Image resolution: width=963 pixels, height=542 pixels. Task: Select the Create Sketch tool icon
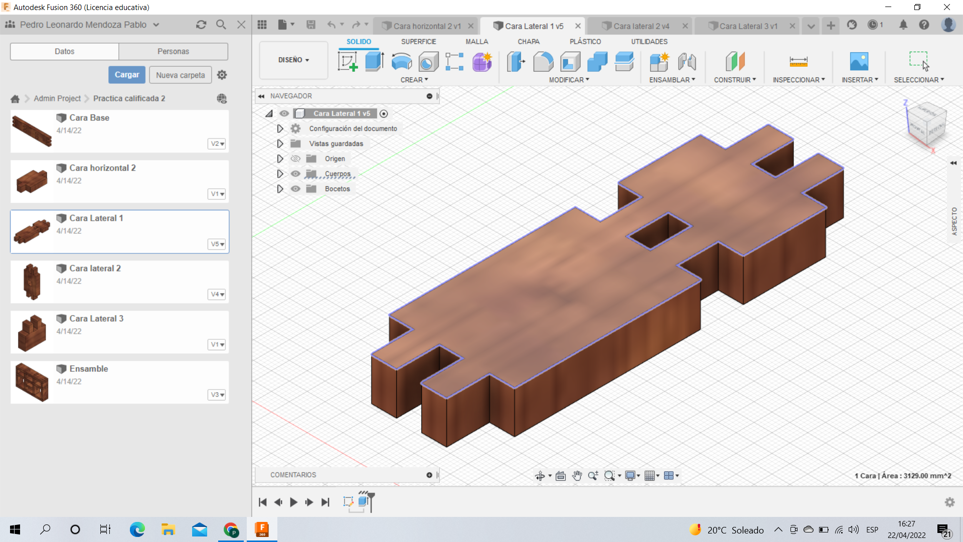348,62
